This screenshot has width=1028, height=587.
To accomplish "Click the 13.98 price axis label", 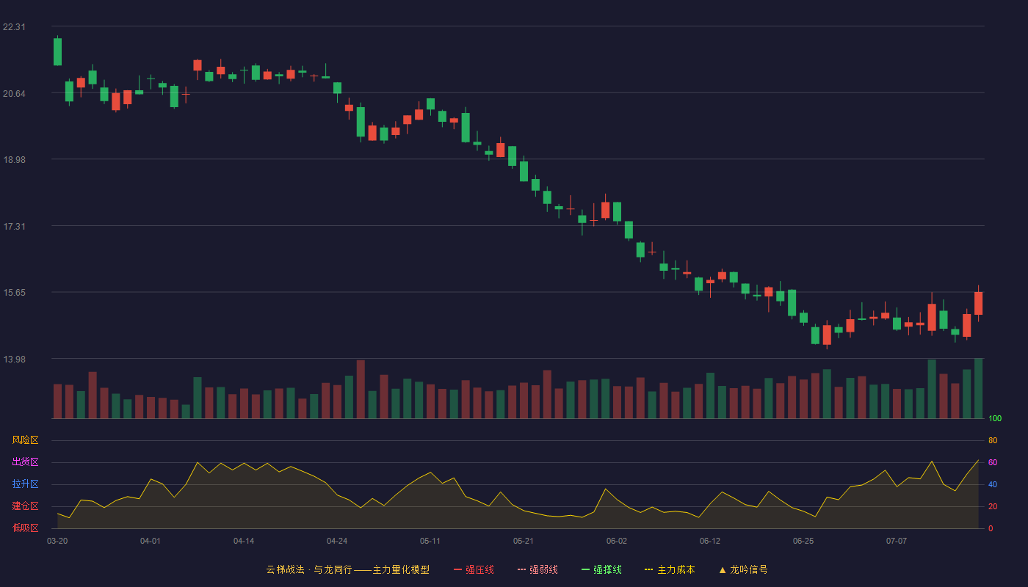I will (14, 359).
